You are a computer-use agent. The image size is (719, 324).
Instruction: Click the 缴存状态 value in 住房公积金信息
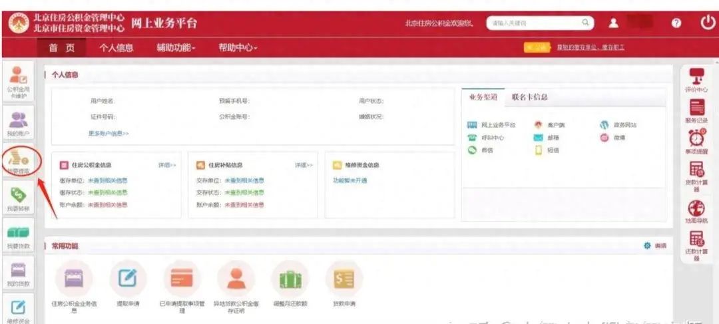(108, 192)
